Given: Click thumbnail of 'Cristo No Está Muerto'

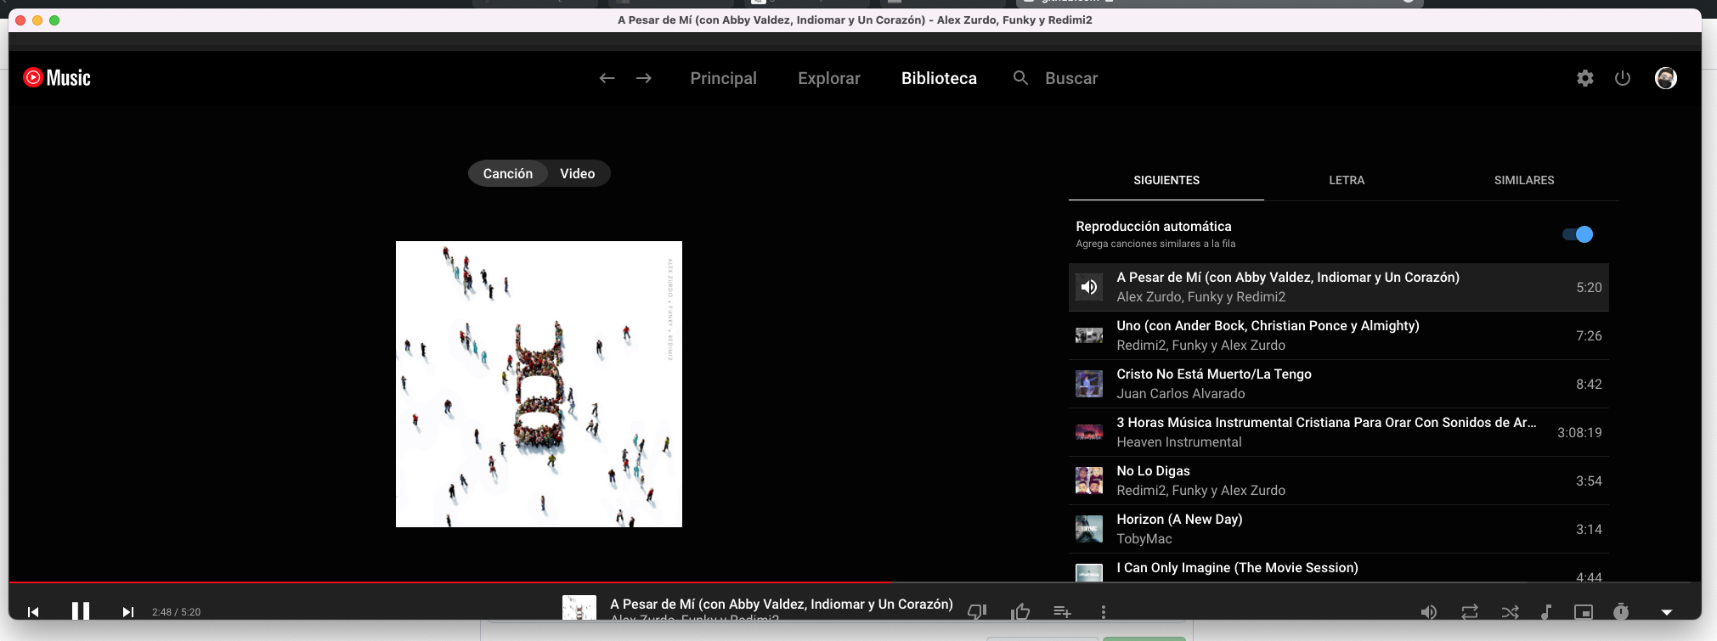Looking at the screenshot, I should tap(1089, 384).
